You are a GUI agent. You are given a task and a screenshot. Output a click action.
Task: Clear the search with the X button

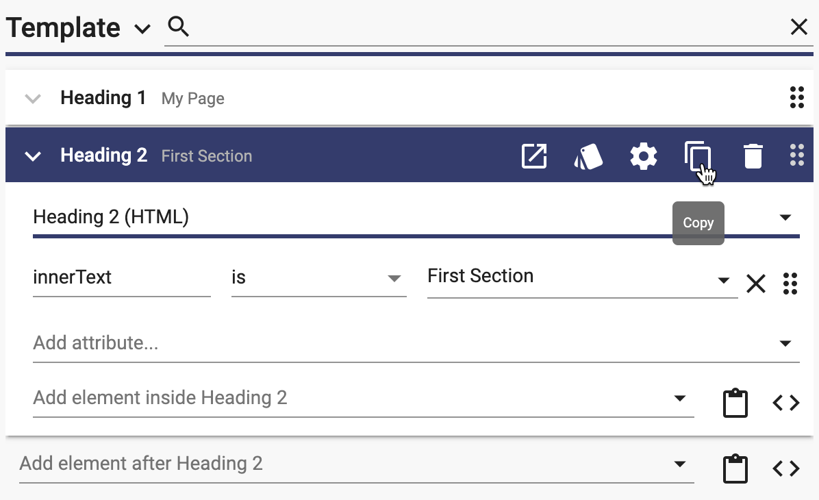[798, 27]
